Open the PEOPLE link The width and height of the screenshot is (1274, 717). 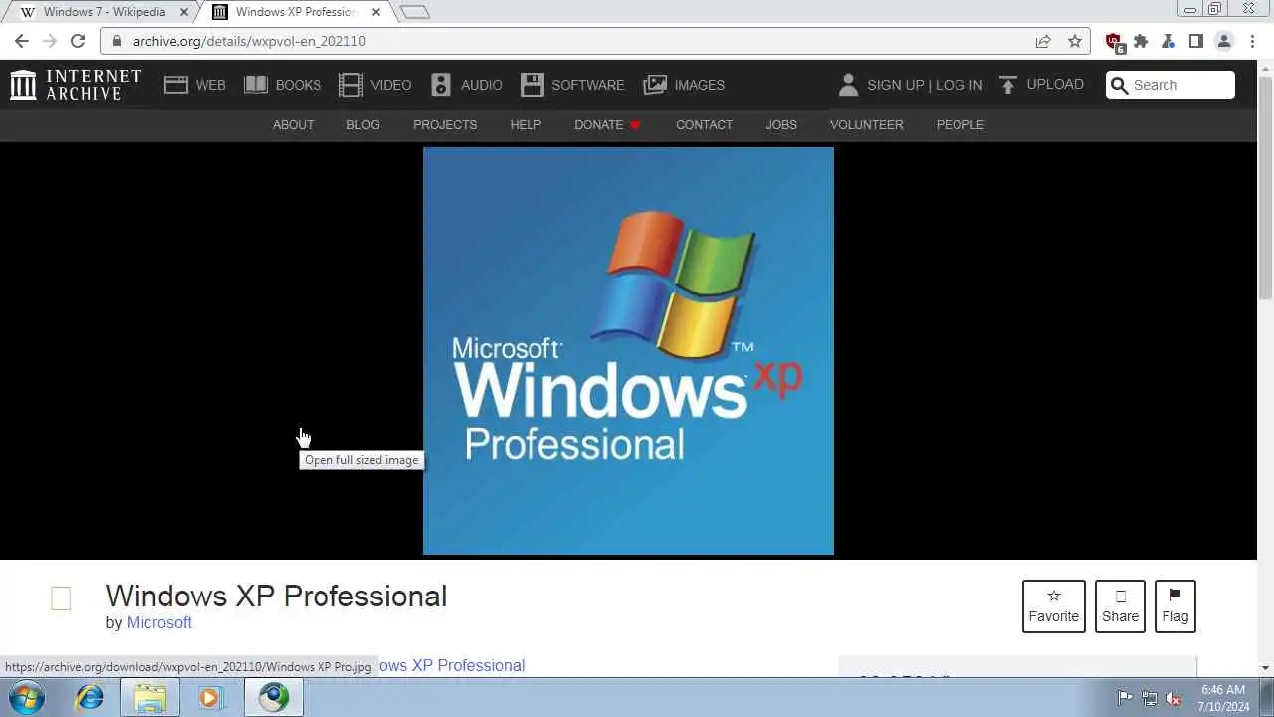(959, 124)
